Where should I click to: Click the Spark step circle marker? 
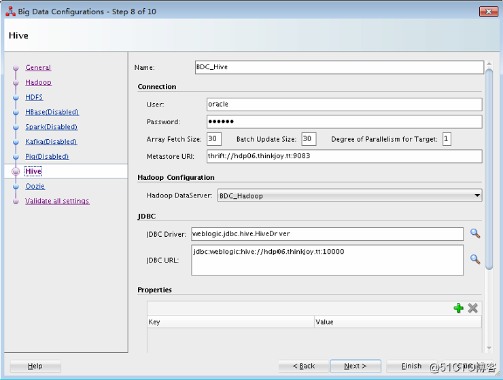point(16,127)
